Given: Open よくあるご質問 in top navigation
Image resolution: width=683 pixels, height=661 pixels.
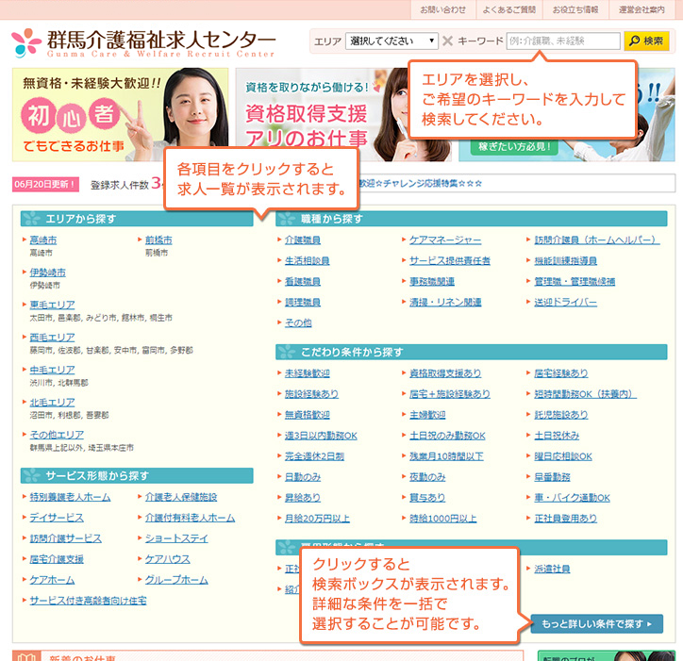Looking at the screenshot, I should point(508,9).
